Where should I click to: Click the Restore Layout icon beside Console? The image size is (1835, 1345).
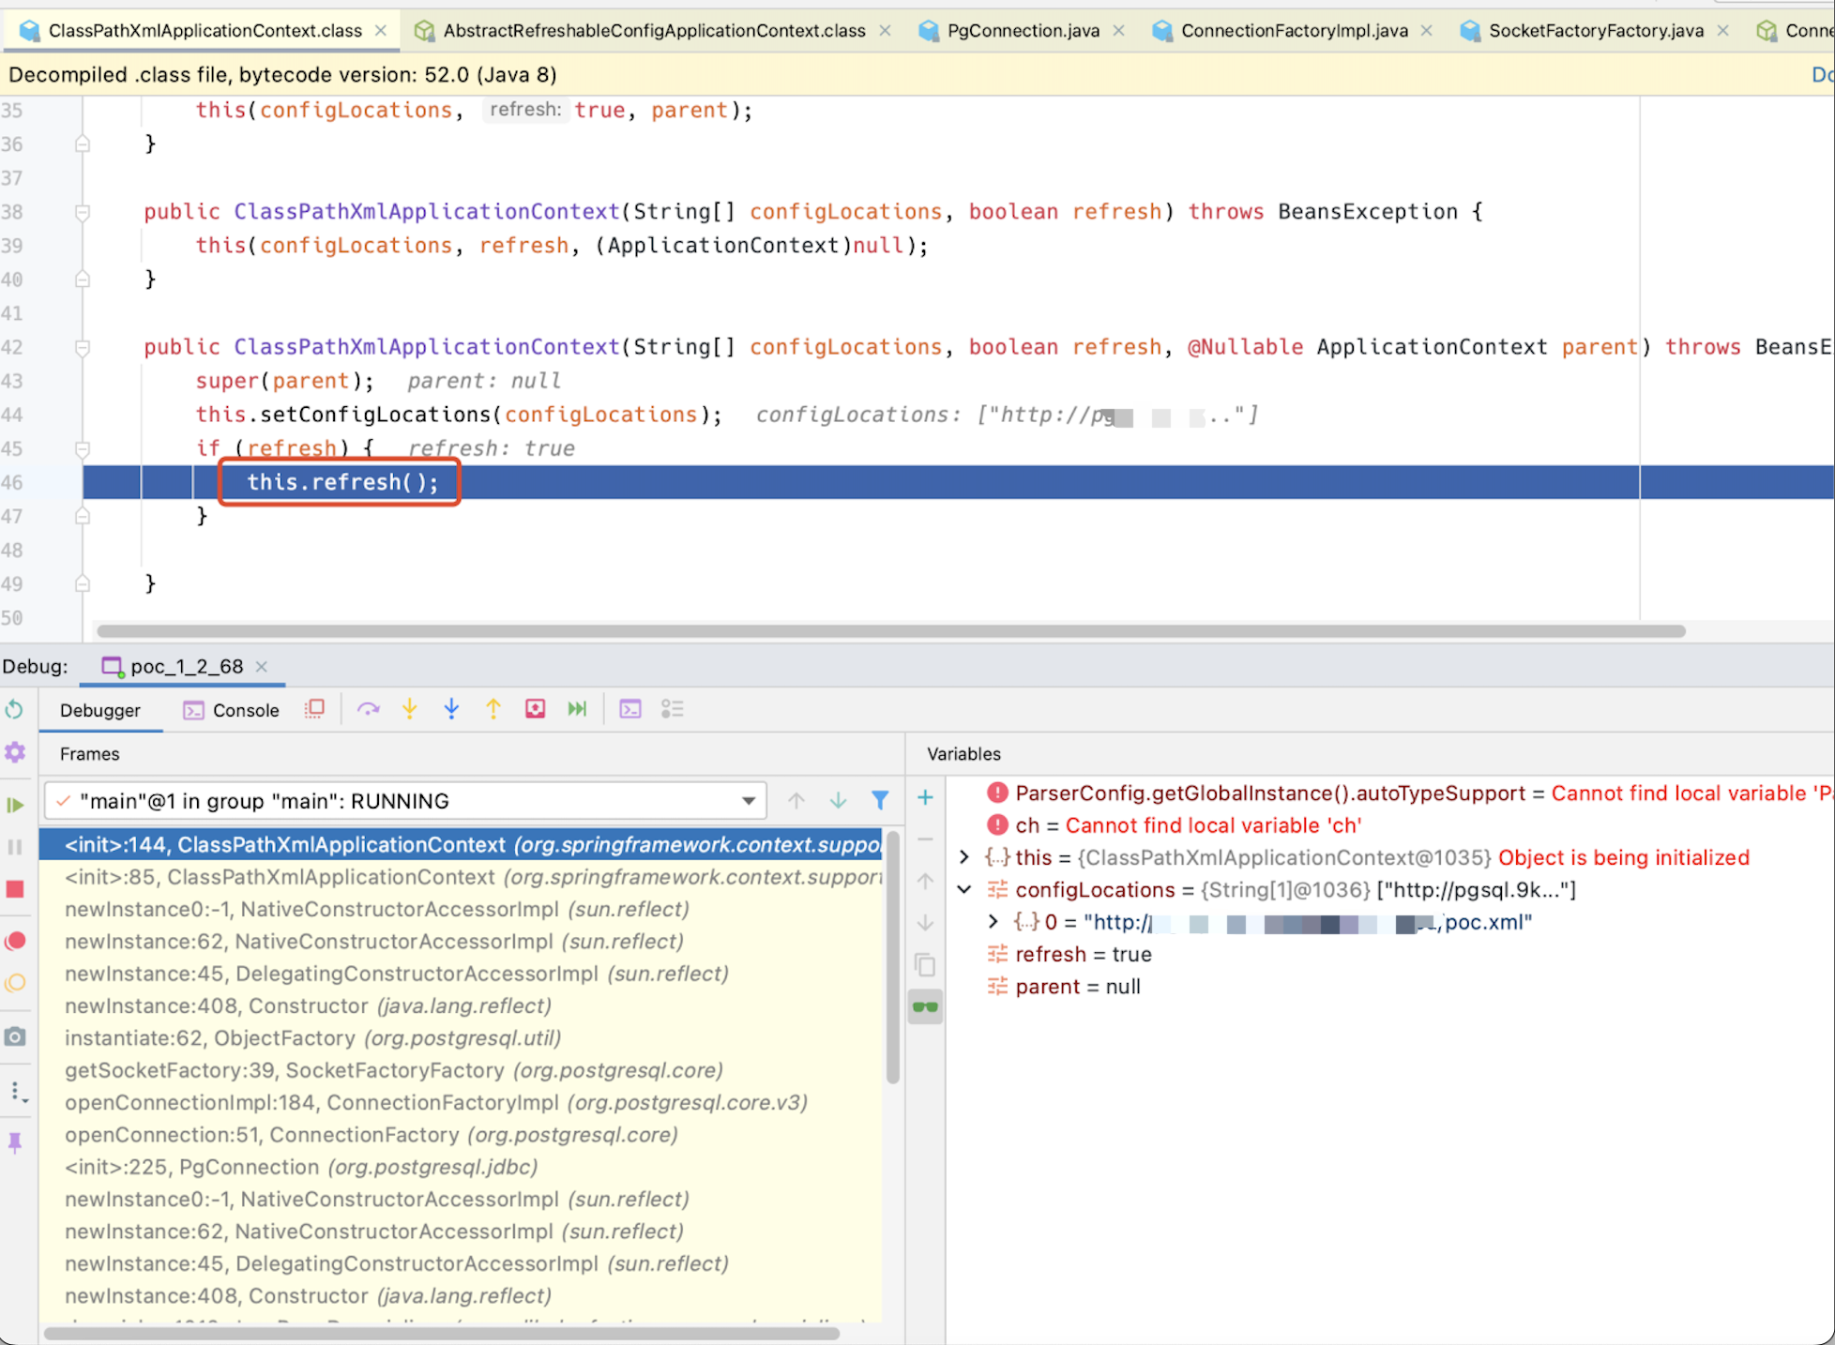point(315,710)
